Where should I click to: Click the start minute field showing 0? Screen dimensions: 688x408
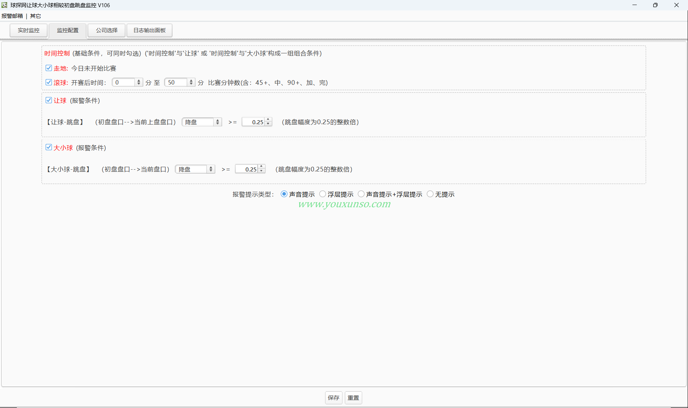point(124,83)
